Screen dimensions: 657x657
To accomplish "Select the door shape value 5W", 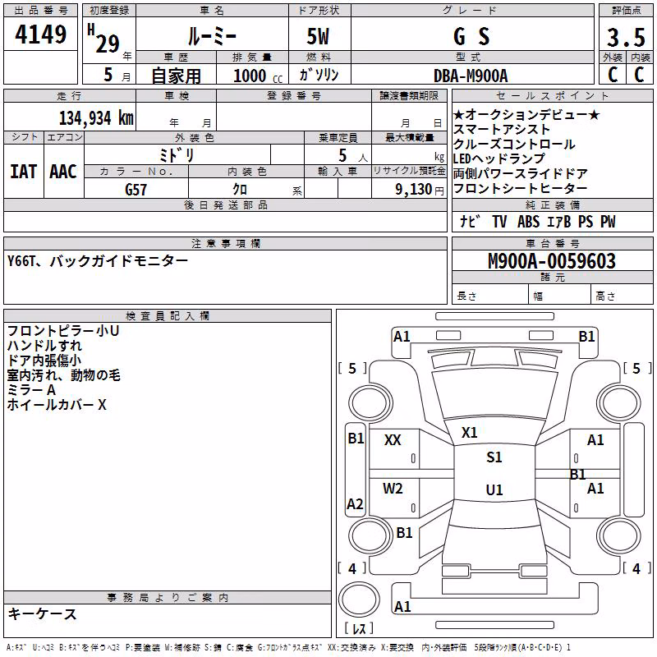I will coord(318,36).
